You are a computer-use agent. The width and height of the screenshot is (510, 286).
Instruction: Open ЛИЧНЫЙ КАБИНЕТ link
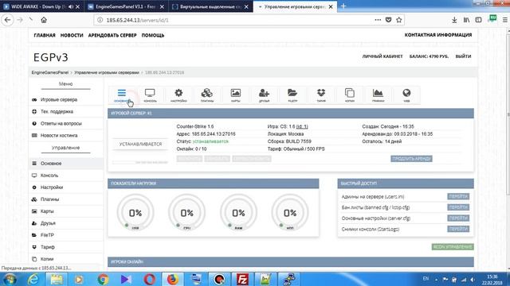point(382,56)
